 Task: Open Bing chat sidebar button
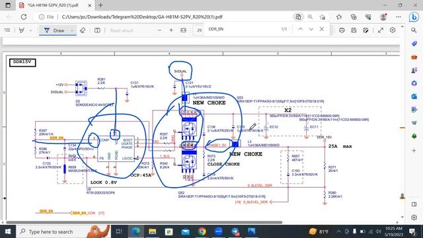[x=414, y=17]
